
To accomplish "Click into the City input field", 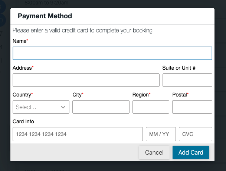I will (101, 107).
